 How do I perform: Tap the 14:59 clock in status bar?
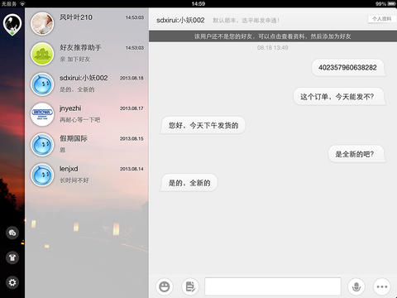point(198,3)
